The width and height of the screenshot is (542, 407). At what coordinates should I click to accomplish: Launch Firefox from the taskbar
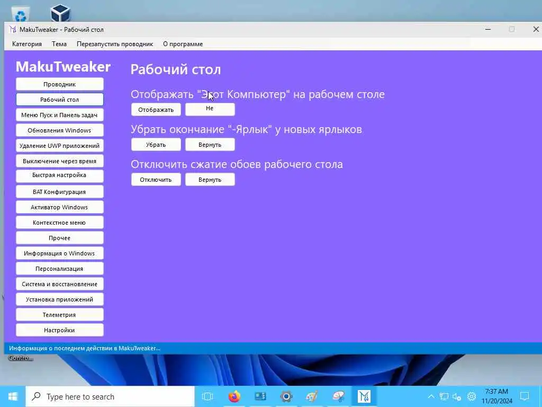234,396
